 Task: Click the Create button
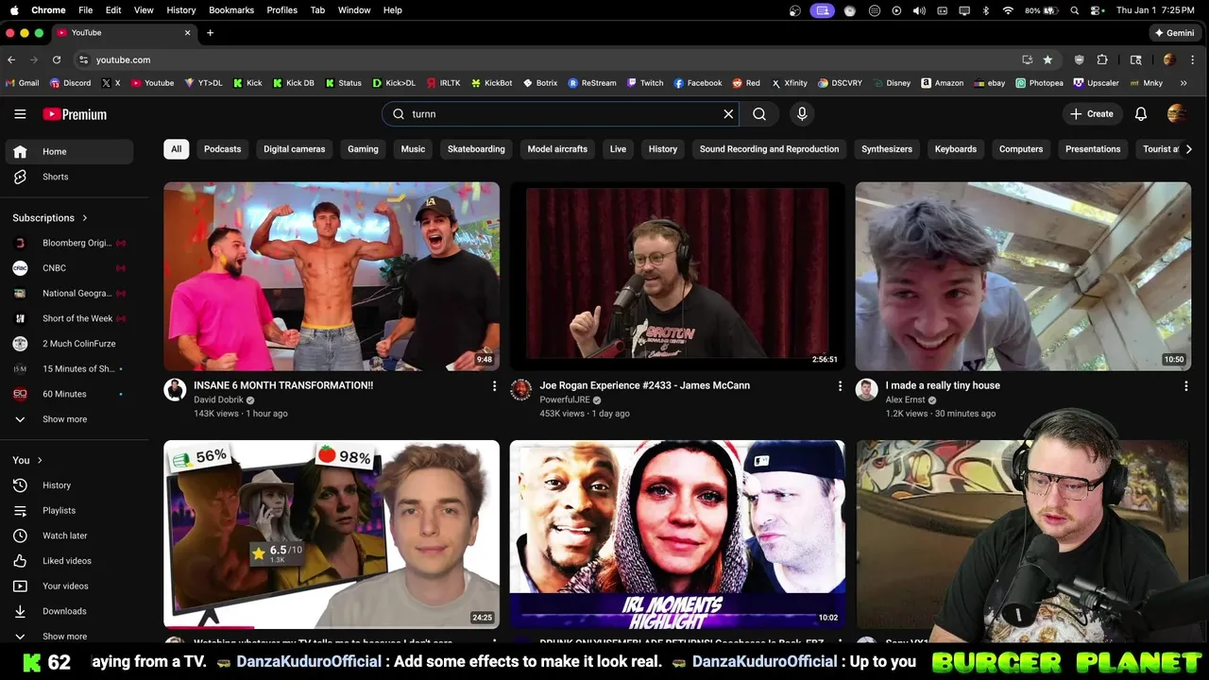coord(1092,114)
